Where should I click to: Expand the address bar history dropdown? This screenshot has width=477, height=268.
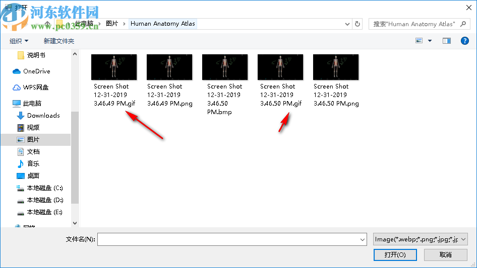coord(347,24)
